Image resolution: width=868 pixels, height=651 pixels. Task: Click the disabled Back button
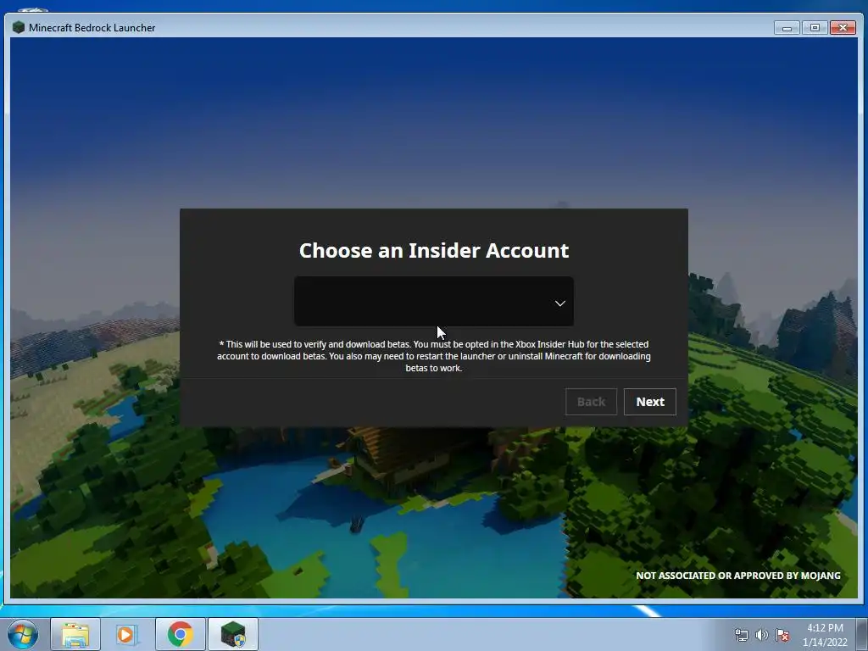pos(591,402)
